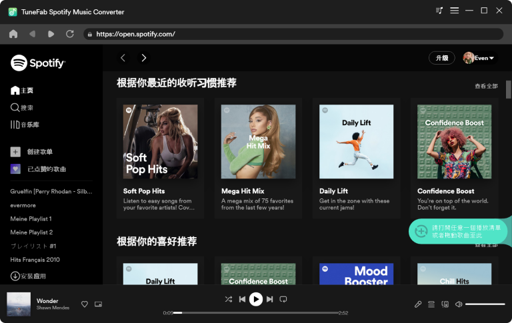Open the Mega Hit Mix cover thumbnail
This screenshot has height=323, width=512.
click(258, 142)
